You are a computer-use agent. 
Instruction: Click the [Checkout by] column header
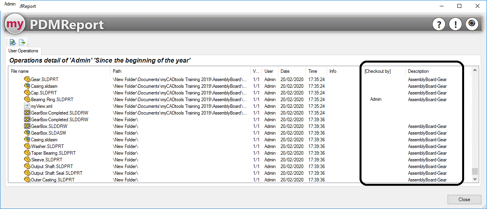(x=377, y=71)
